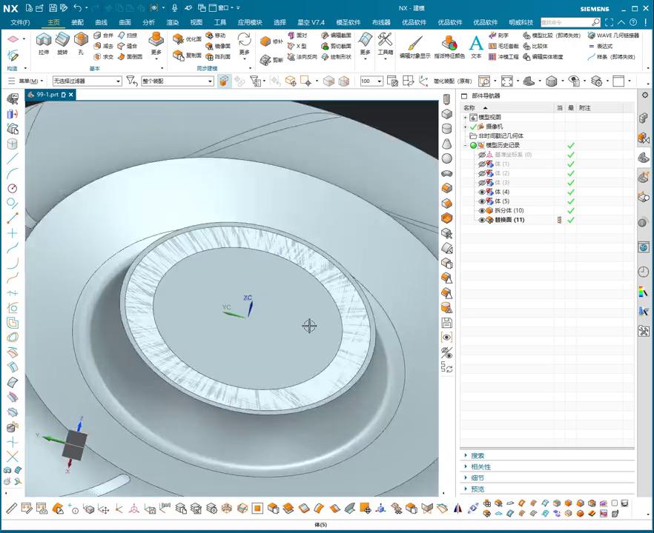Open the 文件(F) menu
This screenshot has height=533, width=654.
tap(20, 22)
